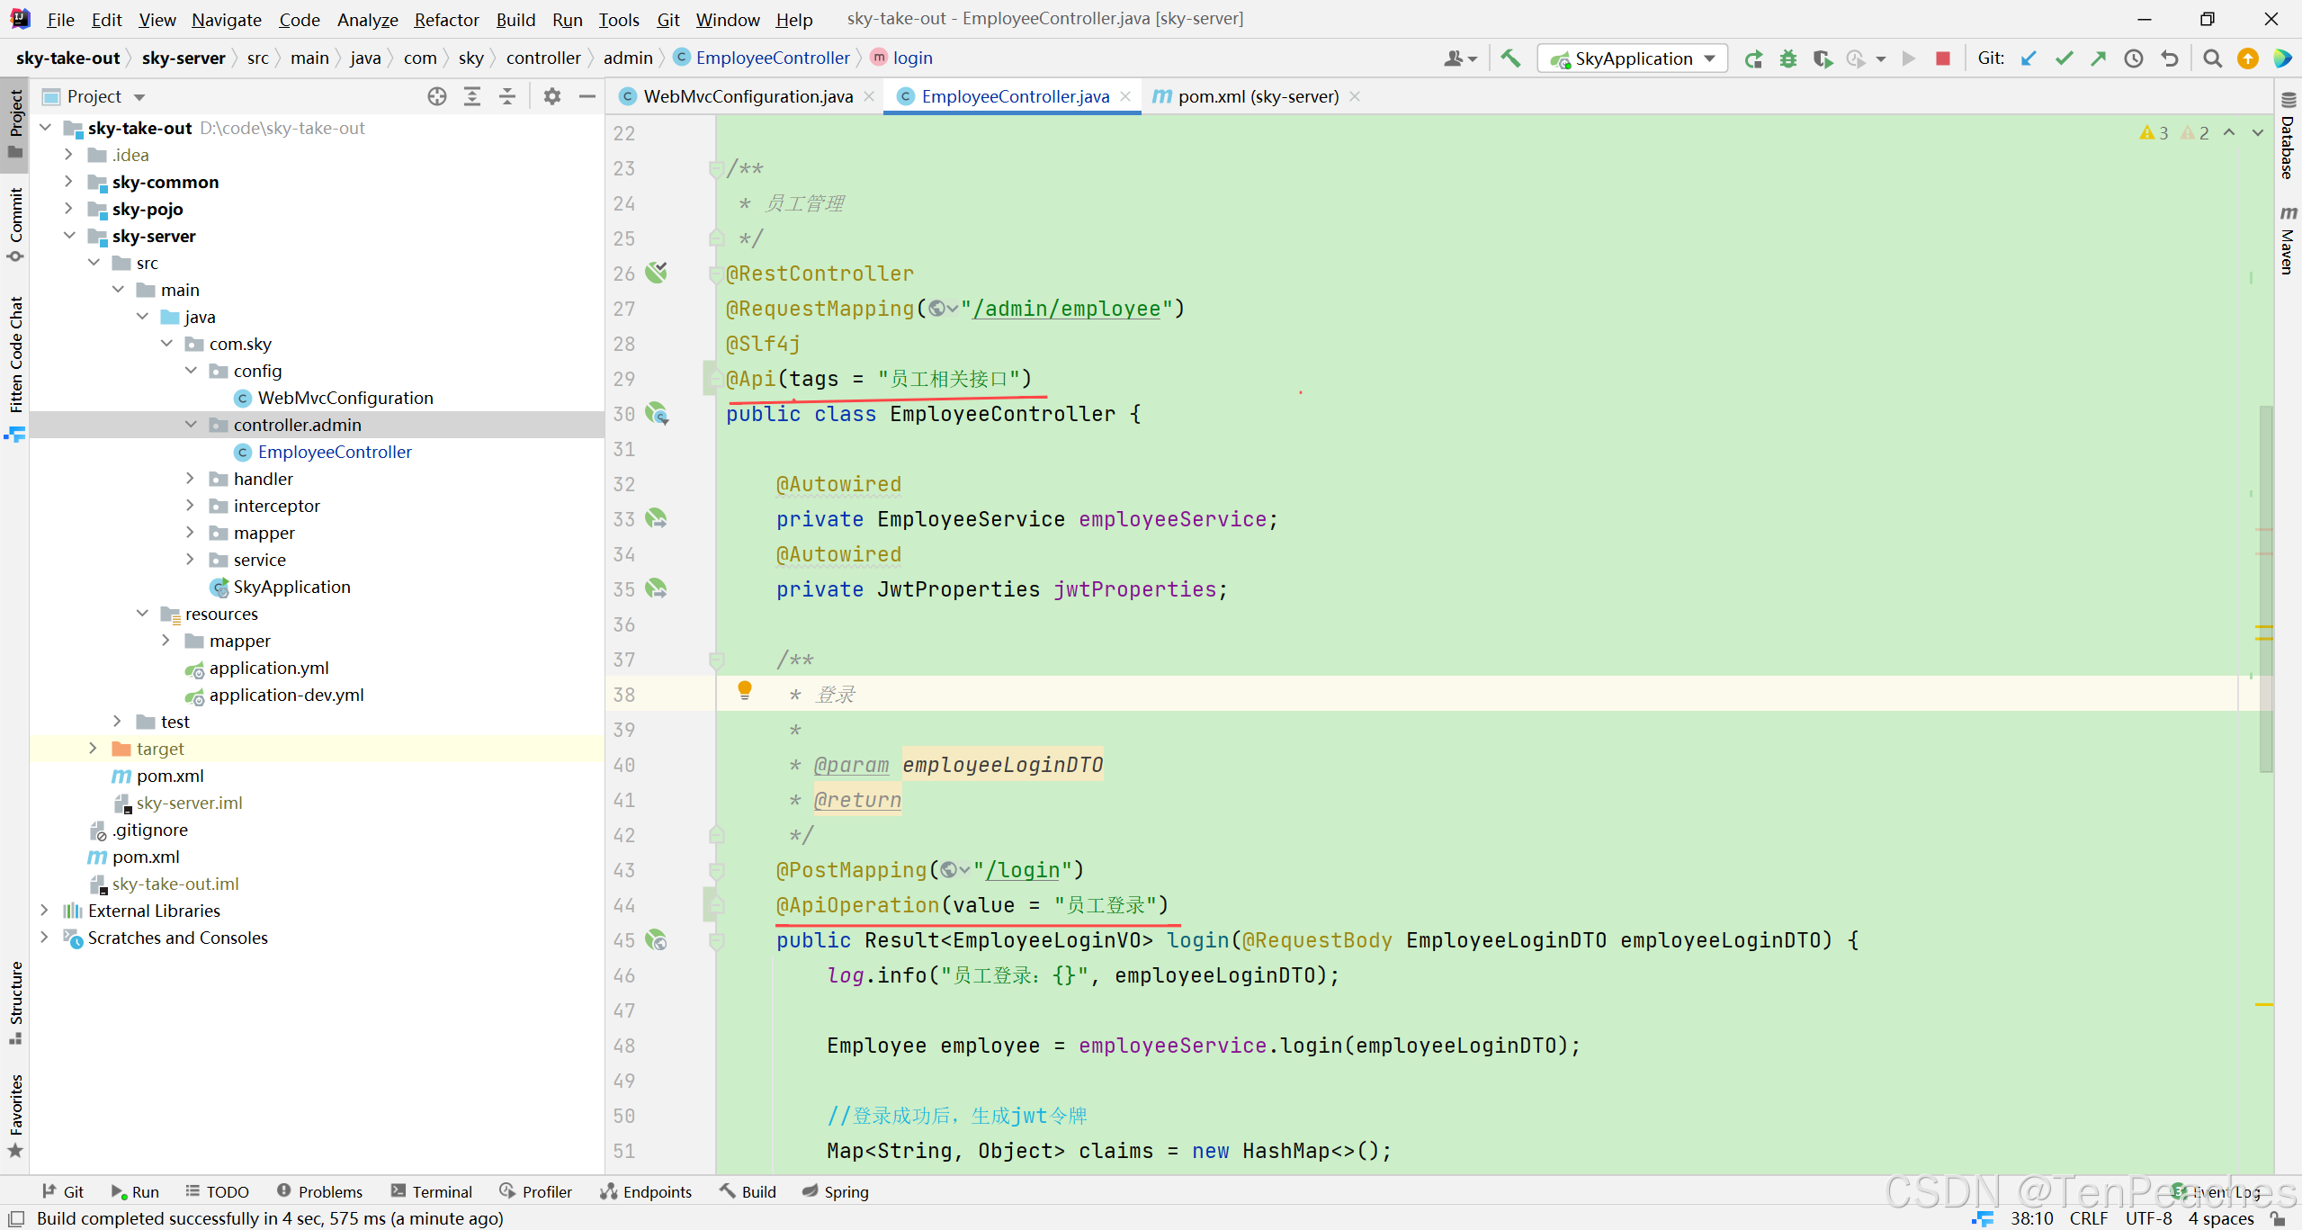Stop the running application
The width and height of the screenshot is (2302, 1230).
click(x=1942, y=58)
